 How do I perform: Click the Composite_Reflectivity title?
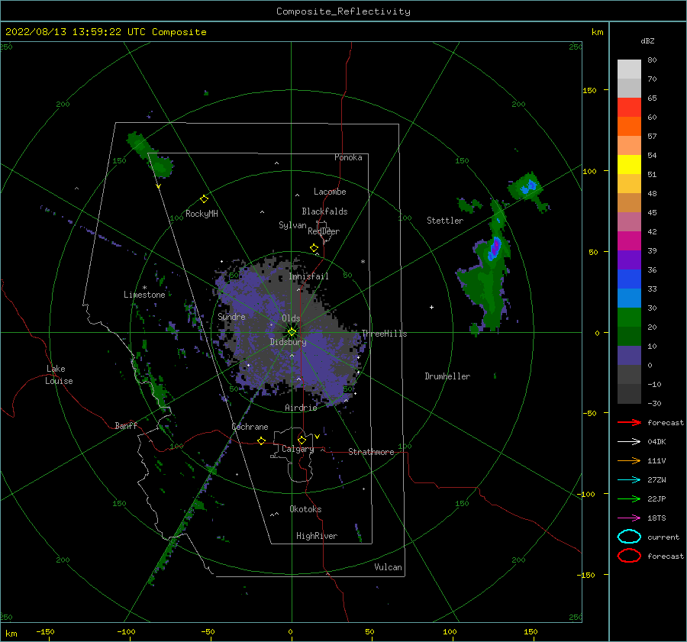point(343,11)
